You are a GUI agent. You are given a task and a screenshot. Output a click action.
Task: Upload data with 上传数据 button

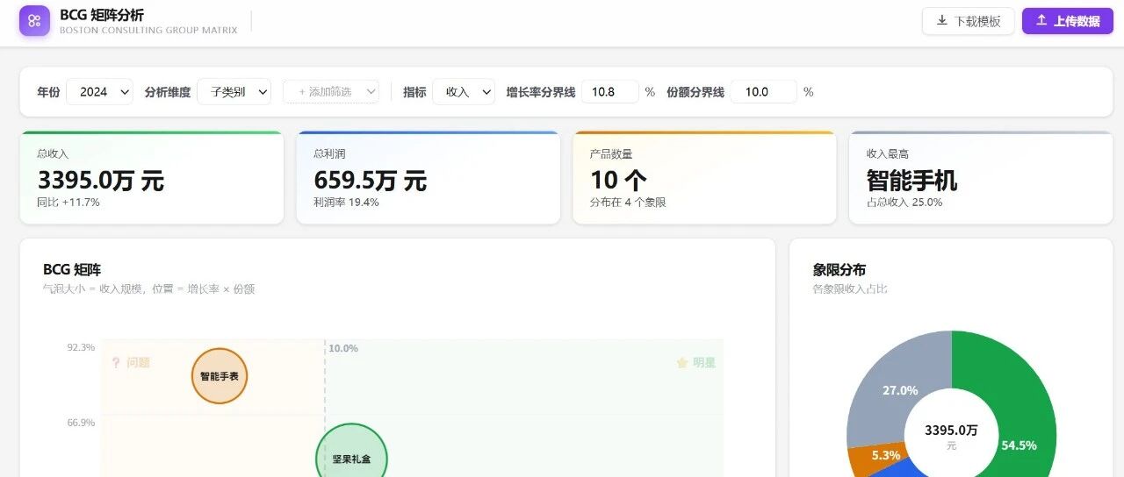(x=1068, y=21)
